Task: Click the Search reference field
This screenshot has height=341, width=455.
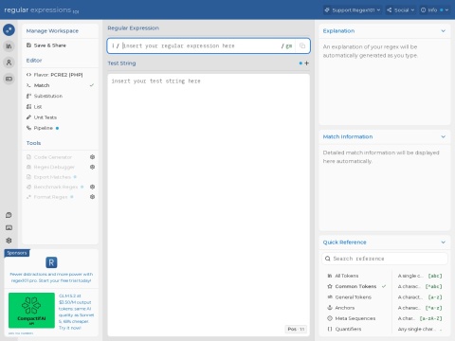Action: coord(385,259)
